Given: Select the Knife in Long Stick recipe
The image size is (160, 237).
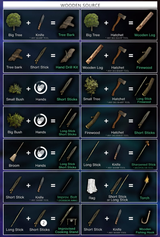Looking at the screenshot, I should coord(117,152).
